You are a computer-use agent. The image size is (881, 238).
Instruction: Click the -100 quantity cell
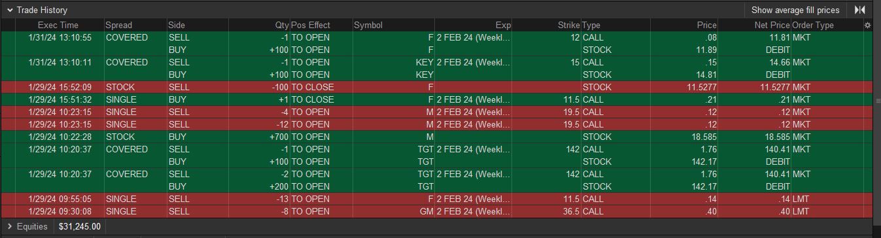click(259, 88)
